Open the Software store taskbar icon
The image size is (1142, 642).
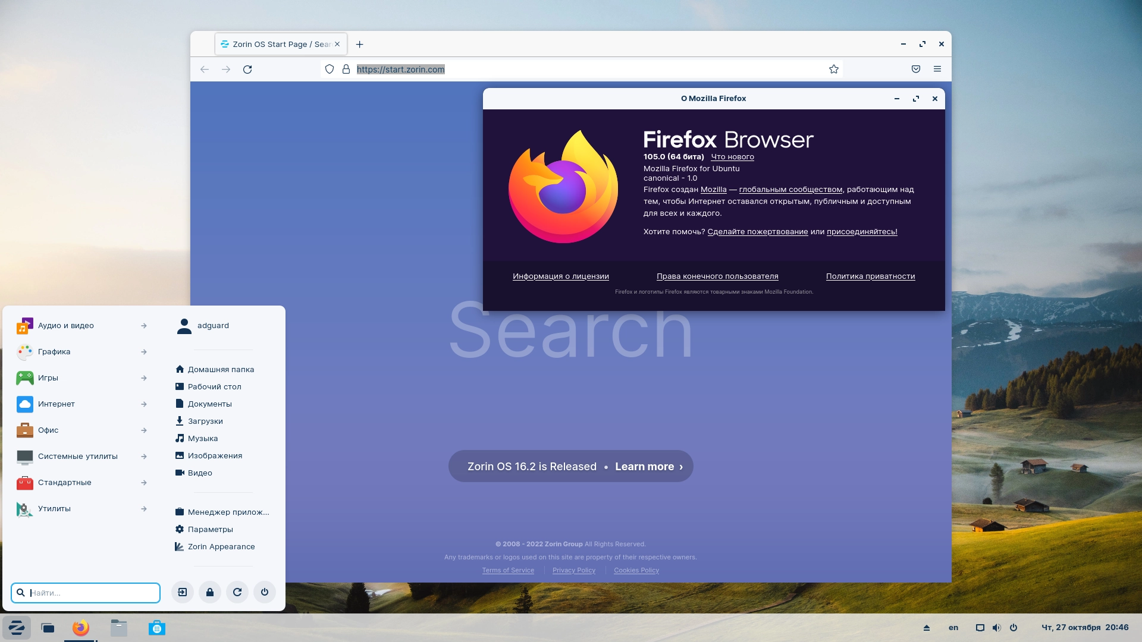click(x=157, y=628)
